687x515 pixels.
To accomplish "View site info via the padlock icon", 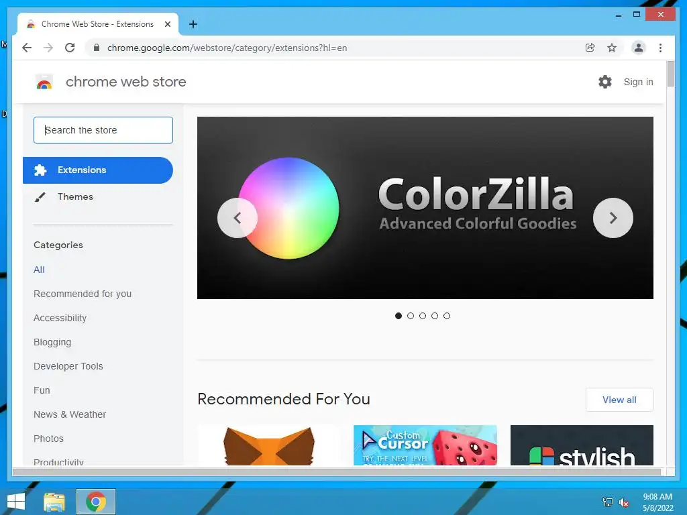I will [97, 48].
